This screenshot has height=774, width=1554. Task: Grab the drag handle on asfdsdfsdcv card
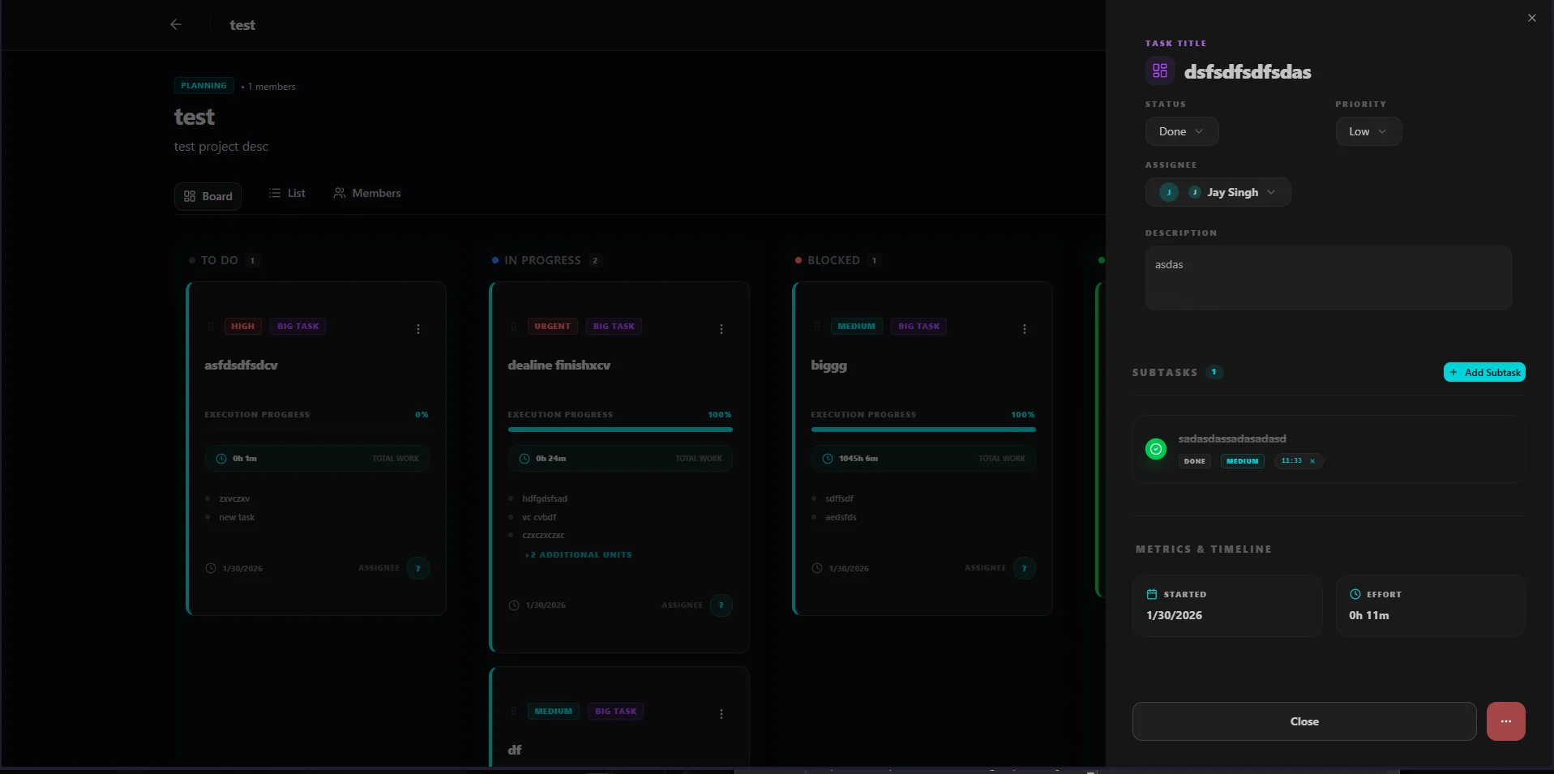pyautogui.click(x=211, y=327)
